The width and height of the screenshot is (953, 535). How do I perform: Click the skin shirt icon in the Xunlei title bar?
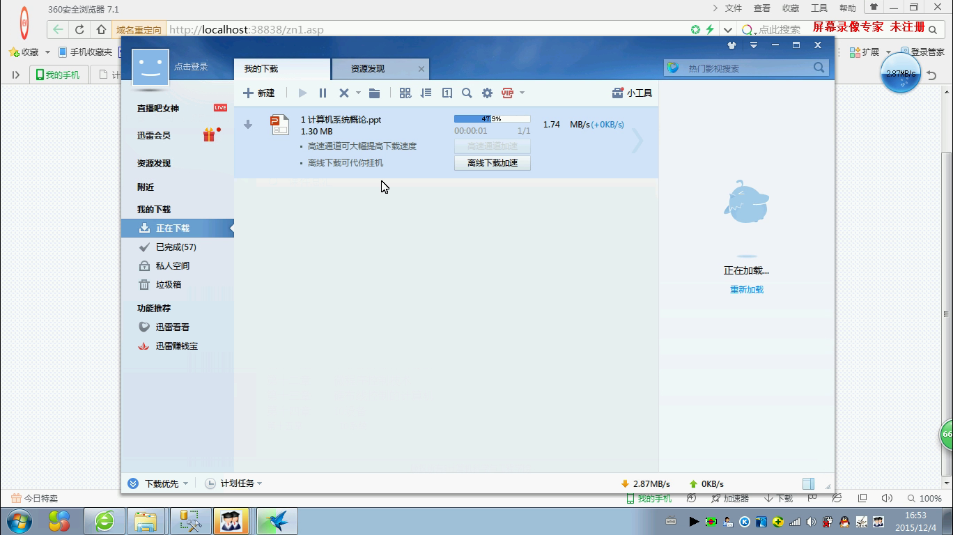click(x=731, y=45)
